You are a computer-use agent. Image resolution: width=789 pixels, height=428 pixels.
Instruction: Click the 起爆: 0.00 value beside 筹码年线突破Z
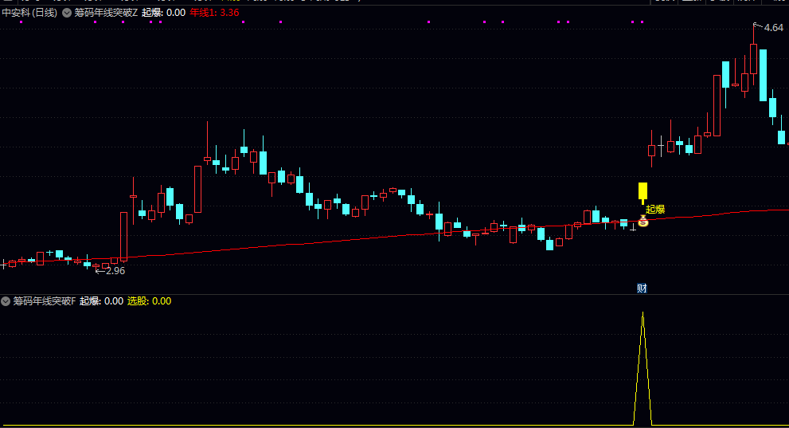click(163, 13)
